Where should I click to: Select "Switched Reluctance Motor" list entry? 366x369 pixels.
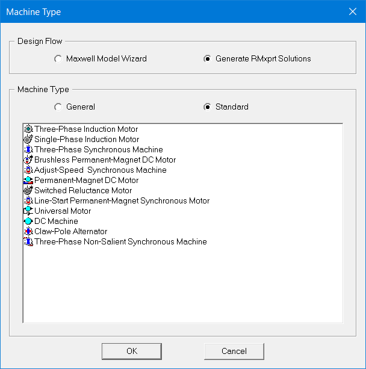(83, 190)
